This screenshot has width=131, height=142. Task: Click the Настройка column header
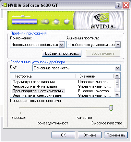(43, 76)
